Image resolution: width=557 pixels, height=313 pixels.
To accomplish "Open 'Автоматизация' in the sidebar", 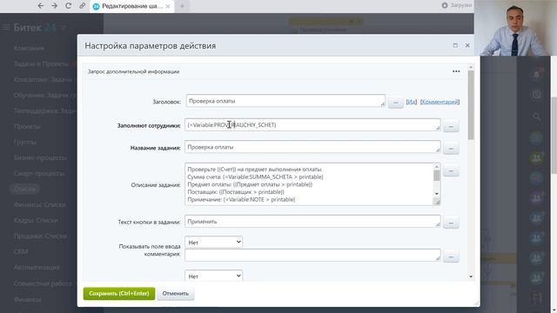I will pyautogui.click(x=37, y=267).
